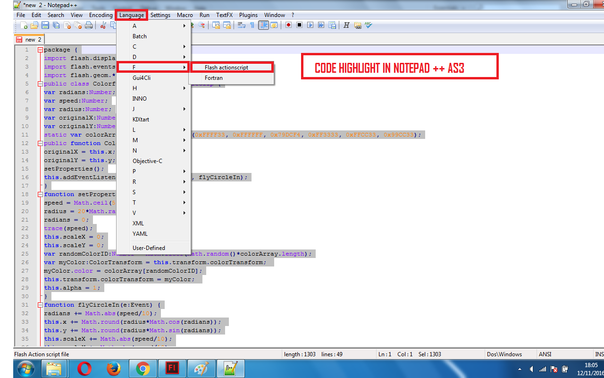The width and height of the screenshot is (604, 378).
Task: Open the Macro menu
Action: 185,15
